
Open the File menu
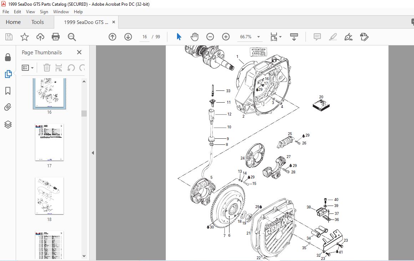6,12
